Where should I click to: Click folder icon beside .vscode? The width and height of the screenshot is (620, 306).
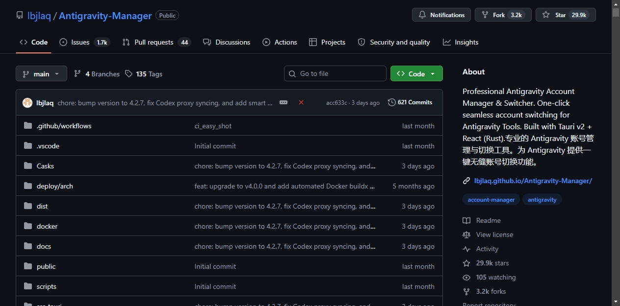[28, 146]
